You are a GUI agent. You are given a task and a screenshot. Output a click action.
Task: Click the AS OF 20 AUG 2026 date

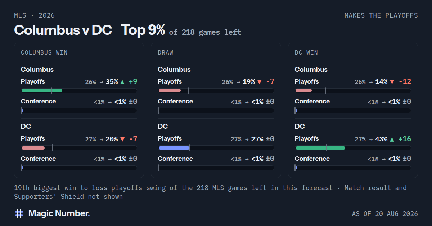[x=385, y=214]
